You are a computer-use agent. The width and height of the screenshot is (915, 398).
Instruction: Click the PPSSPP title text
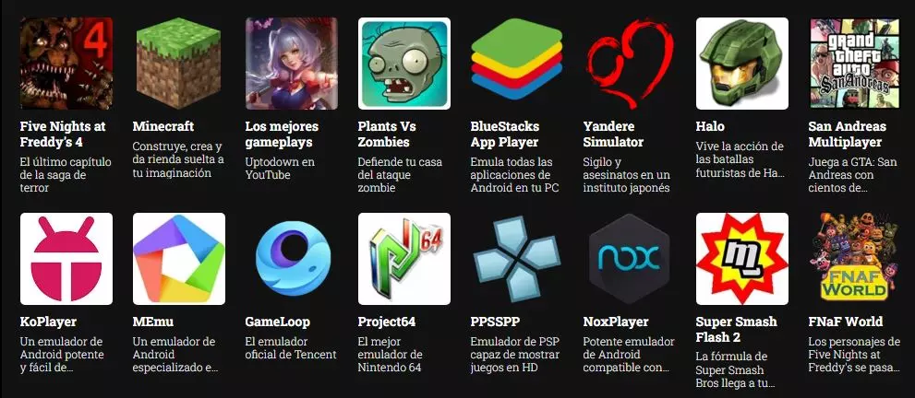point(495,322)
